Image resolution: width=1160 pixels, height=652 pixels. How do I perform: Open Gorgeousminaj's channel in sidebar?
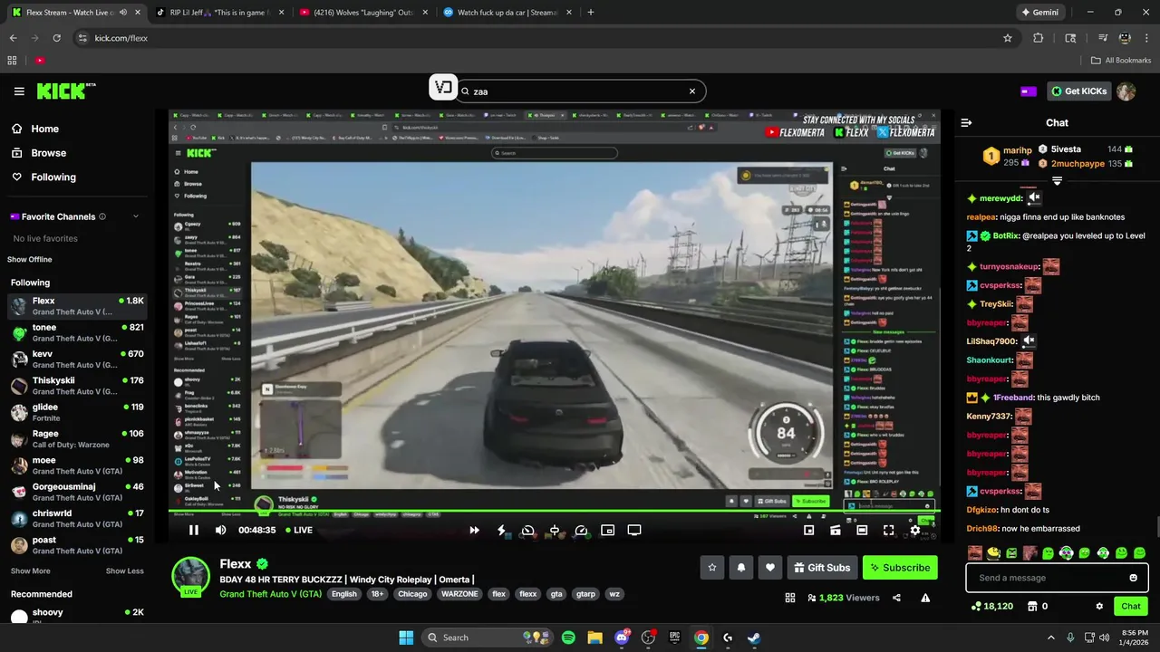[x=76, y=493]
